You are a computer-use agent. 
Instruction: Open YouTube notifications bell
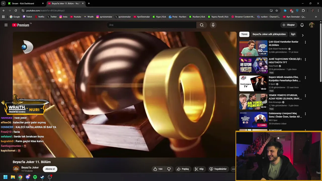coord(302,25)
